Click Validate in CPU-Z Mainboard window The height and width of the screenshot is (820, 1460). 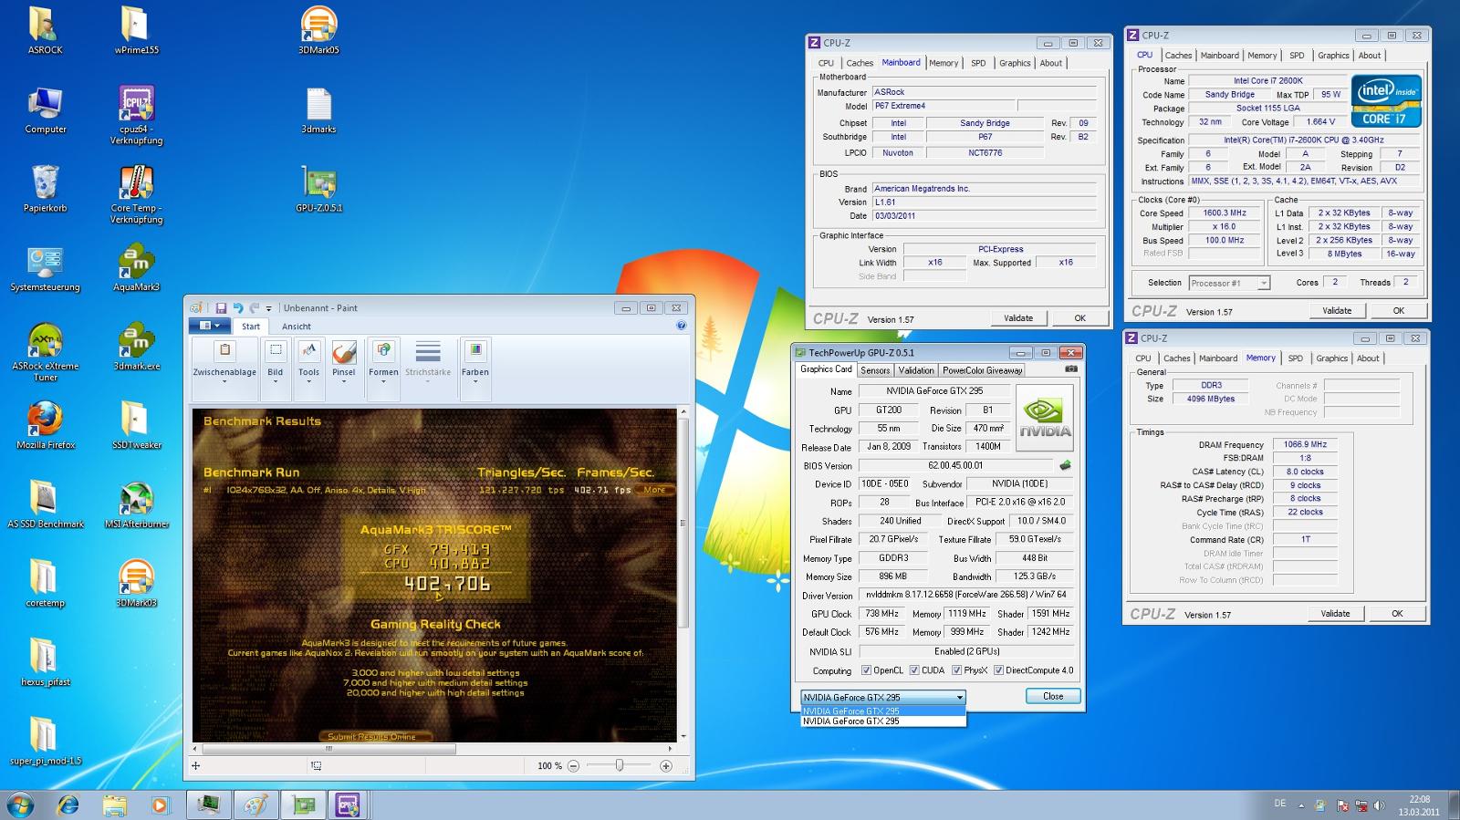pyautogui.click(x=1018, y=318)
